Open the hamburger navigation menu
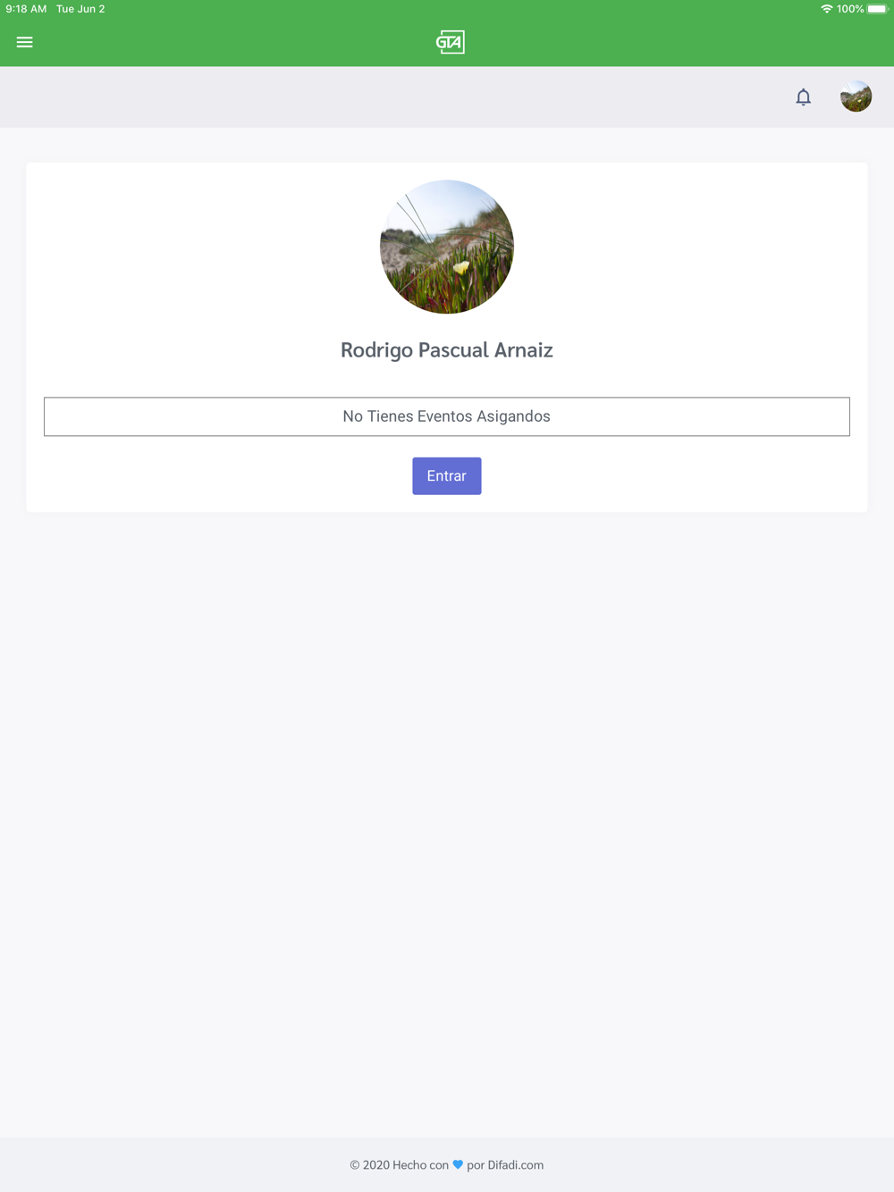 tap(24, 42)
